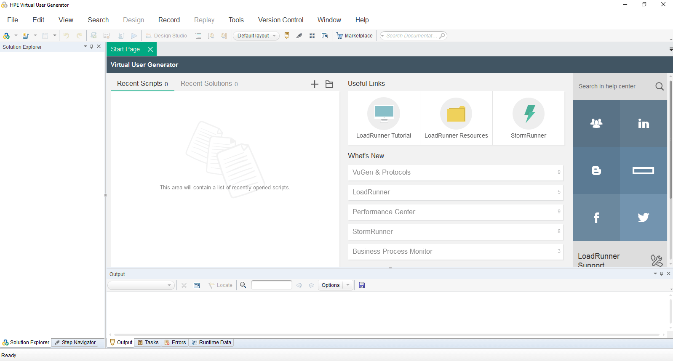Open the VuGen & Protocols news item
Viewport: 673px width, 361px height.
[x=455, y=173]
